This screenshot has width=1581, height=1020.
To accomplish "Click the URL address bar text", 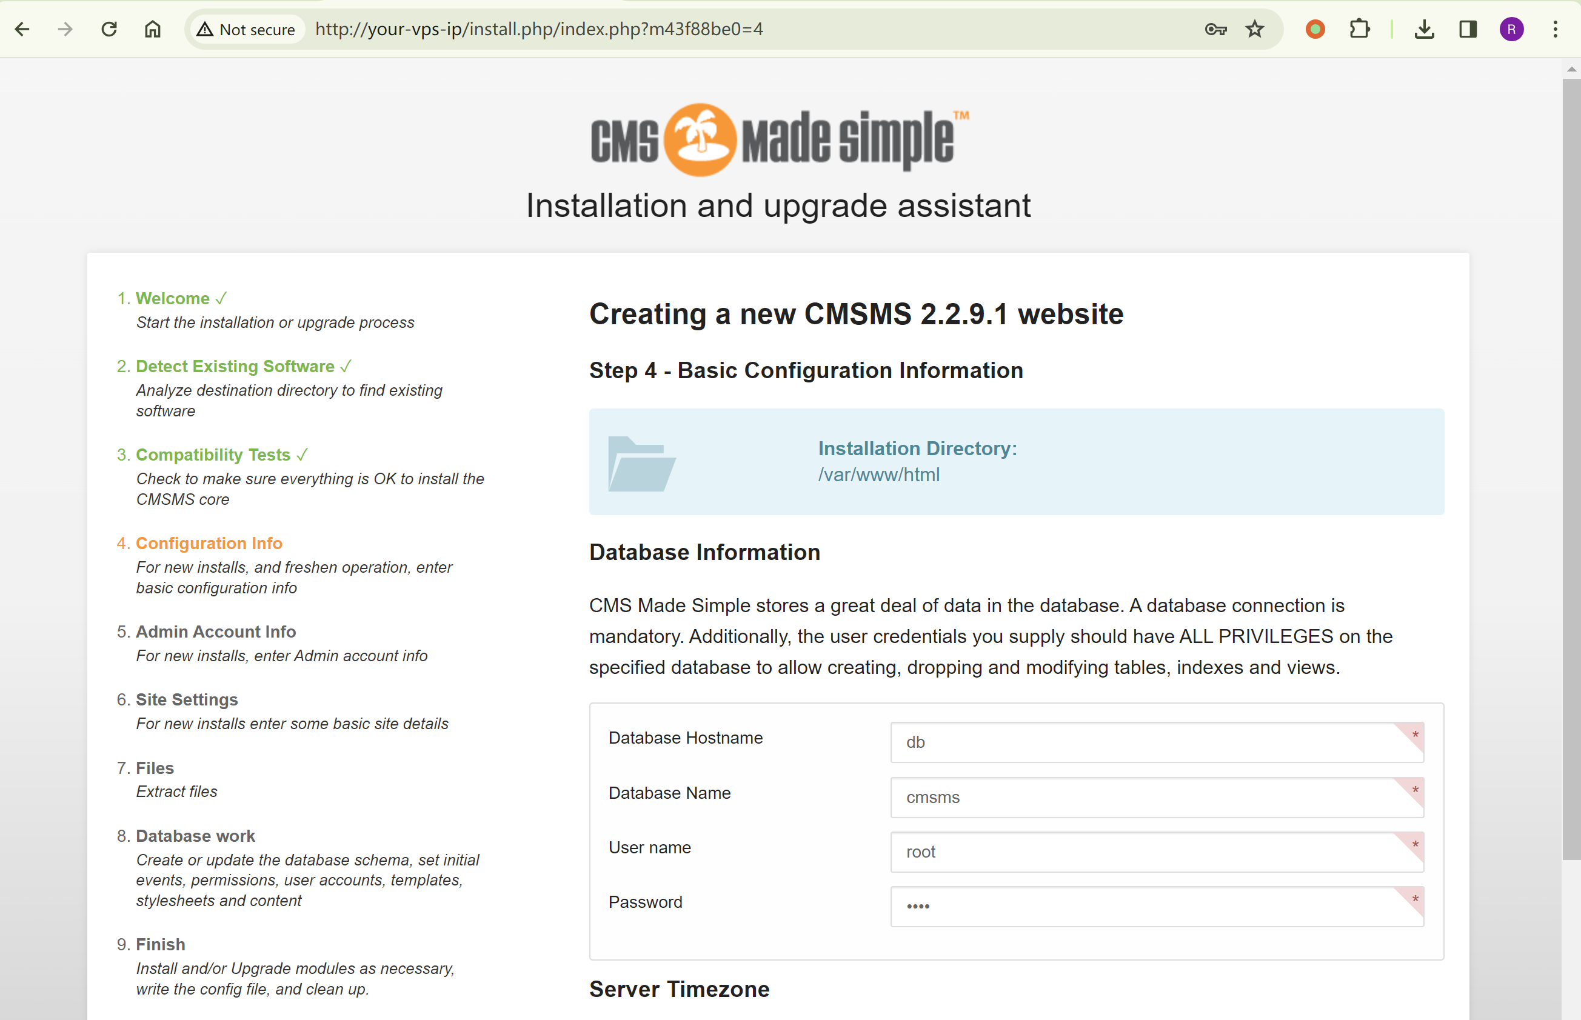I will (x=539, y=29).
